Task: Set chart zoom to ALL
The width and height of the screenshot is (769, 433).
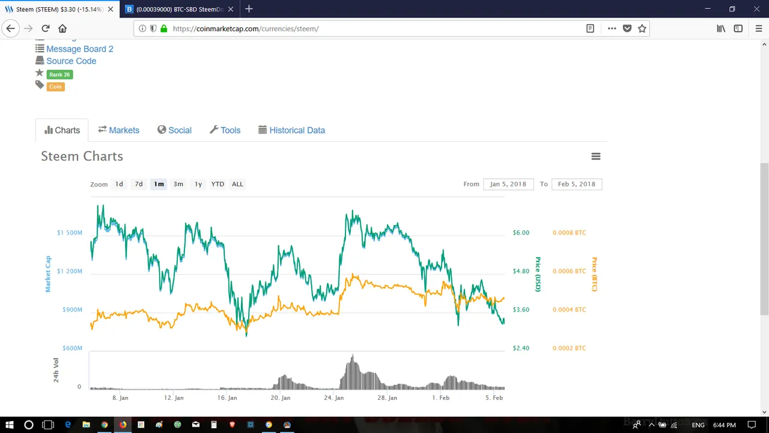Action: pyautogui.click(x=237, y=184)
